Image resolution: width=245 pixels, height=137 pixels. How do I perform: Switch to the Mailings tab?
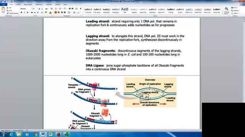tap(49, 5)
